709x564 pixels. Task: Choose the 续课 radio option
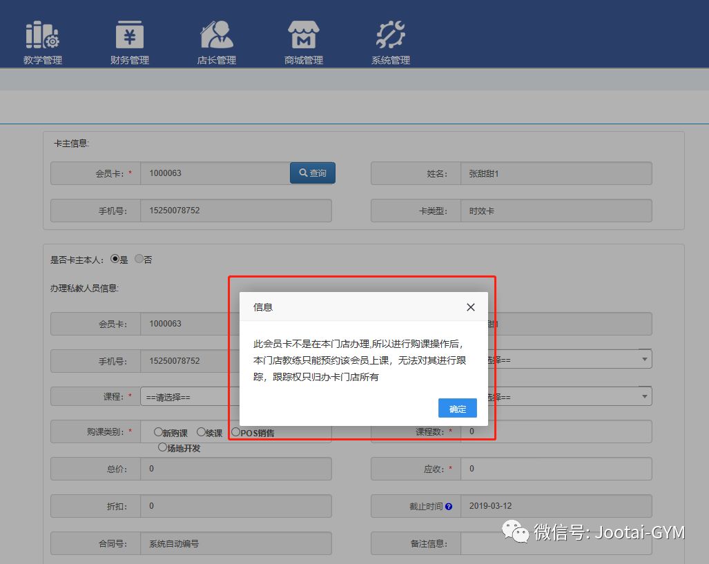(x=201, y=432)
